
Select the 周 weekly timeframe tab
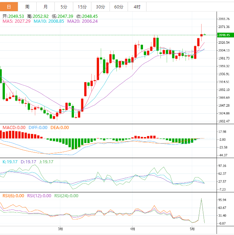pyautogui.click(x=27, y=7)
